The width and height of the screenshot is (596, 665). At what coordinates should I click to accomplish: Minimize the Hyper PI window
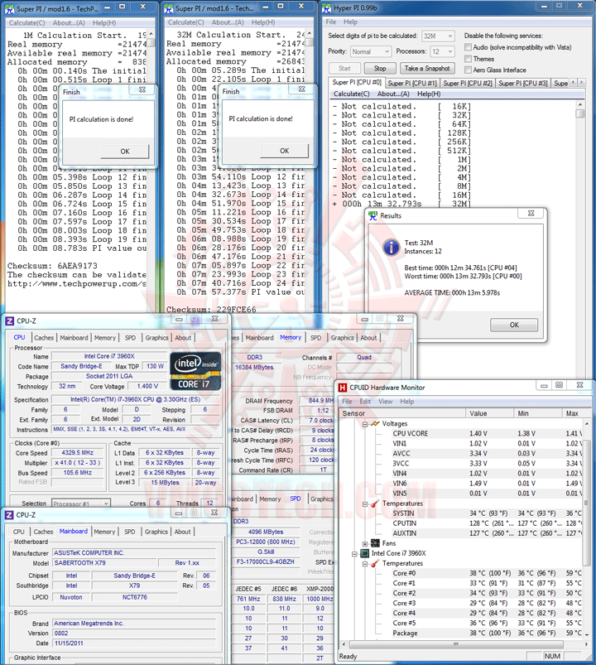(x=544, y=6)
